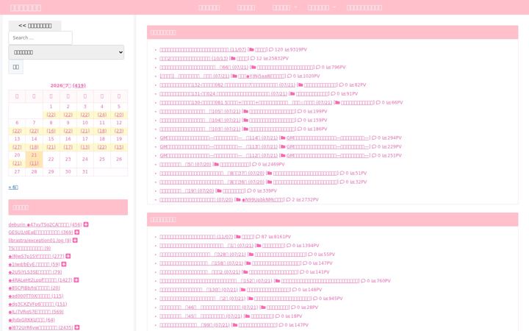Click the comment bubble icon in the 339PV row
This screenshot has width=529, height=331.
249,191
